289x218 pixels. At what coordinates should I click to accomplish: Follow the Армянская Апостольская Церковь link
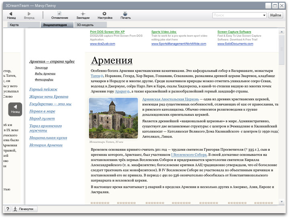(170, 98)
